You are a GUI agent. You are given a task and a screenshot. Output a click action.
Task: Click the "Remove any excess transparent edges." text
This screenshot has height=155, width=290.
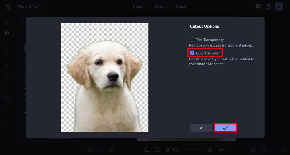(x=221, y=45)
